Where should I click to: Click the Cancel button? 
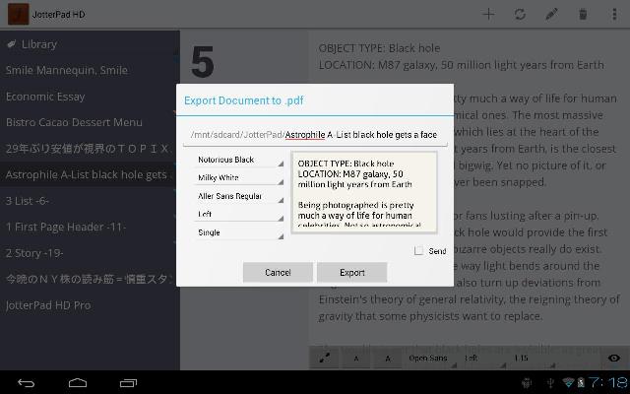278,273
